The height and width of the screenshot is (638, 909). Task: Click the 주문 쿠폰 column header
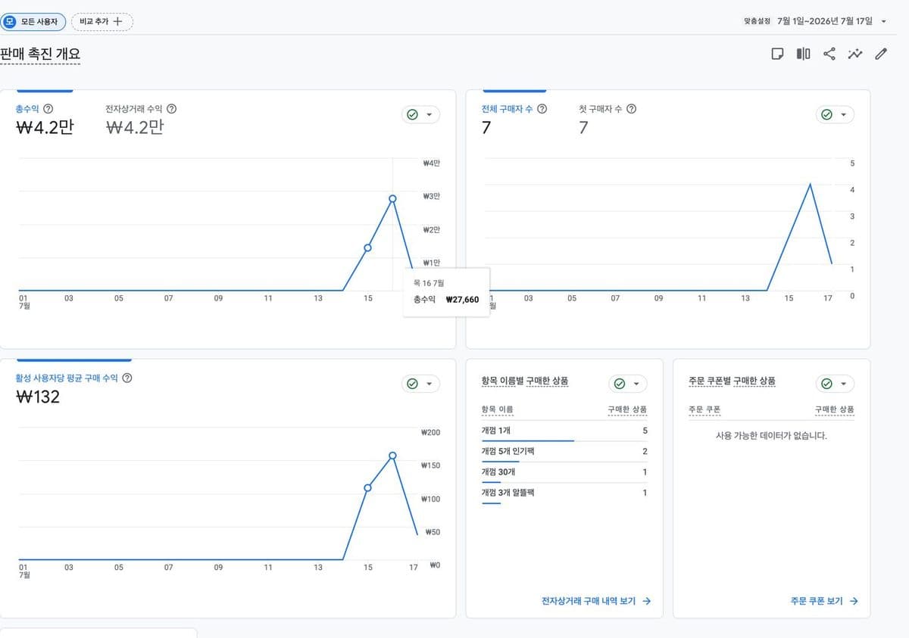pos(704,409)
